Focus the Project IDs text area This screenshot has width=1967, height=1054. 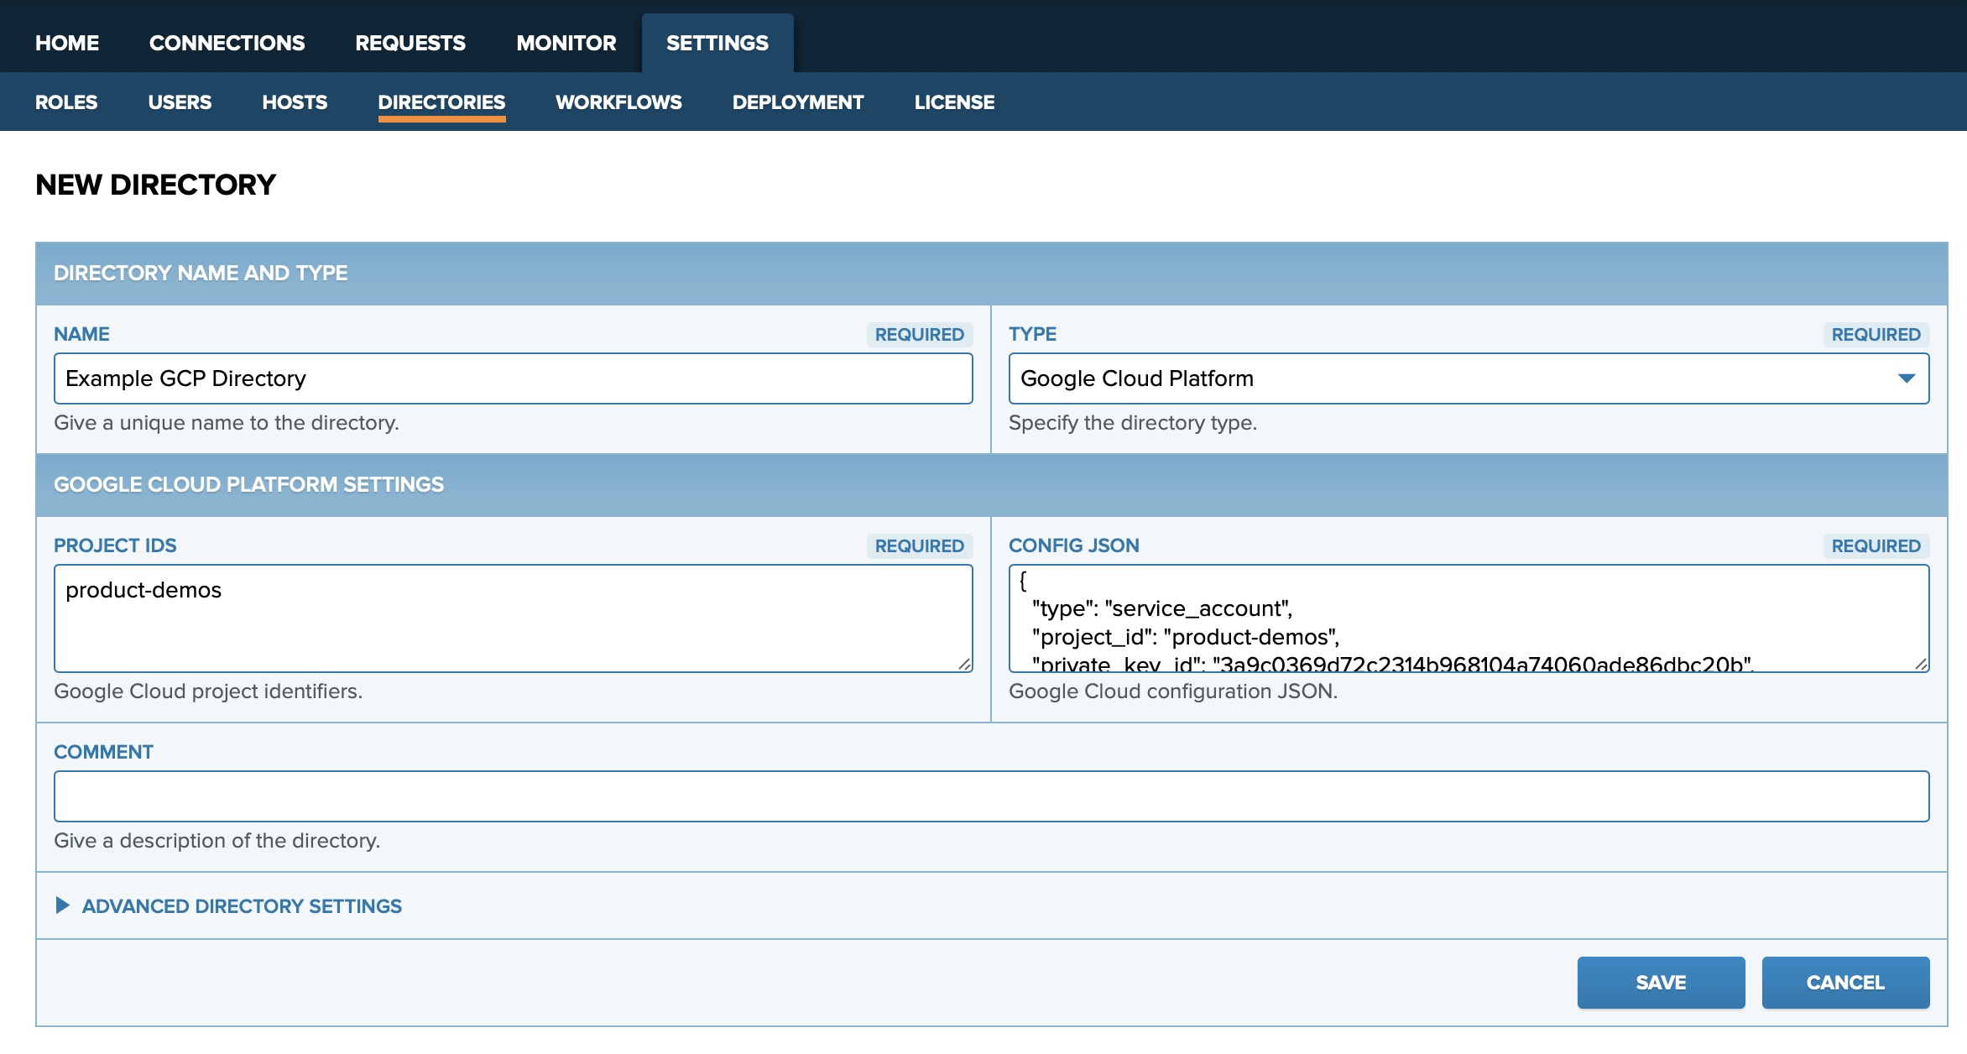pyautogui.click(x=513, y=618)
